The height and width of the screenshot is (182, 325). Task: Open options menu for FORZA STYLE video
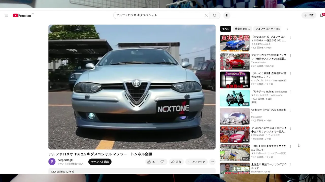pyautogui.click(x=290, y=128)
